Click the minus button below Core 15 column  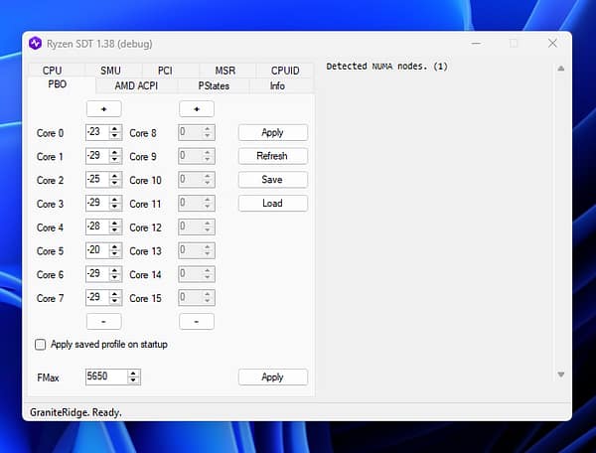pos(196,321)
